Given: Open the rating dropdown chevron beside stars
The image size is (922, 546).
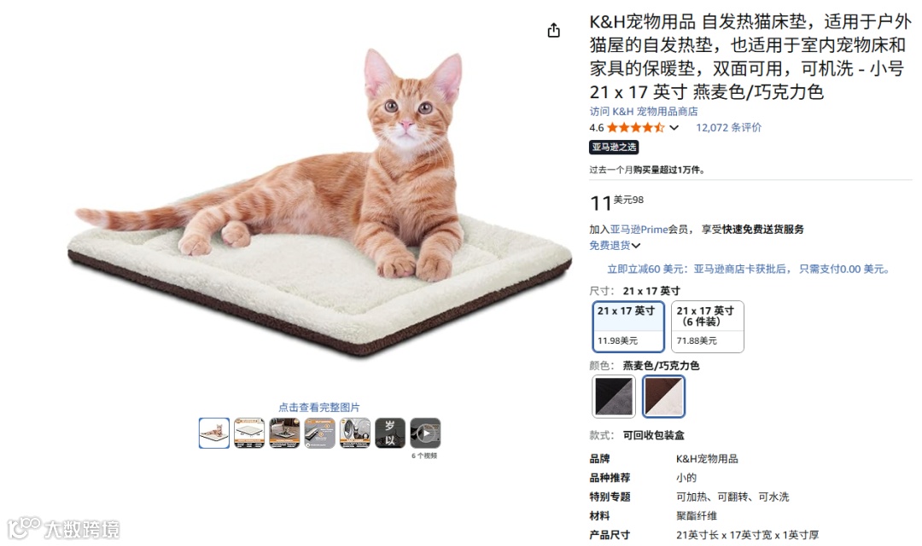Looking at the screenshot, I should [674, 127].
